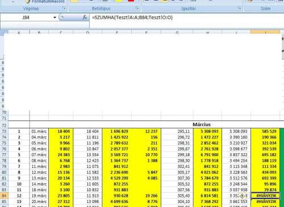Select the date cell 11.márc
The width and height of the screenshot is (284, 207).
tap(39, 166)
